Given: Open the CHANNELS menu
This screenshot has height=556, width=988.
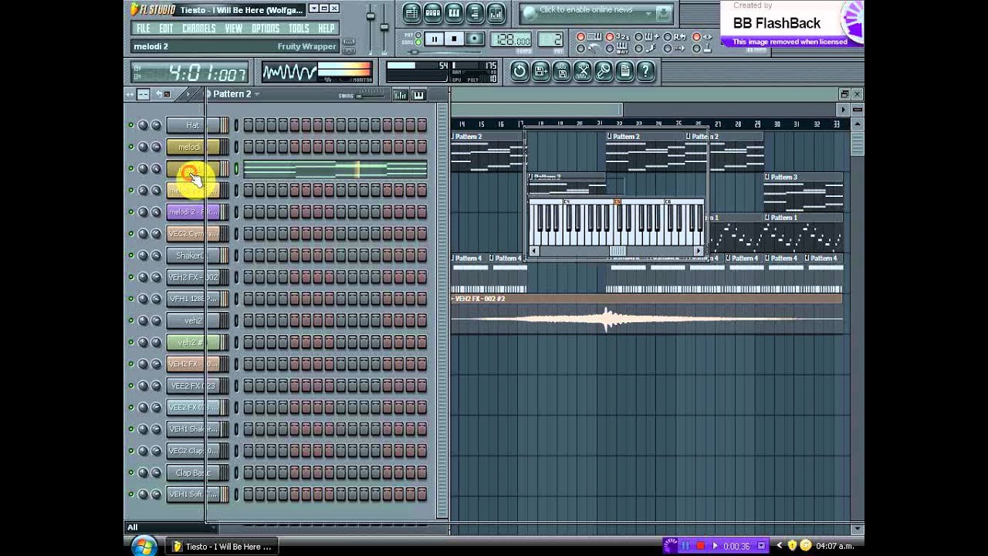Looking at the screenshot, I should (x=199, y=29).
